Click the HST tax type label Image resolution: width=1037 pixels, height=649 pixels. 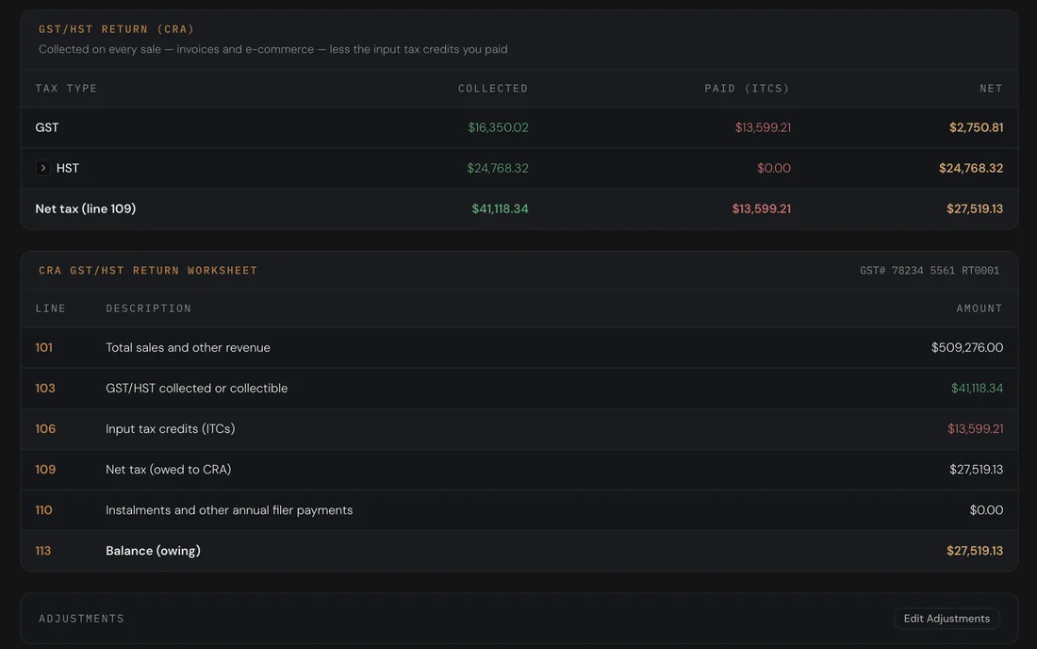coord(68,168)
